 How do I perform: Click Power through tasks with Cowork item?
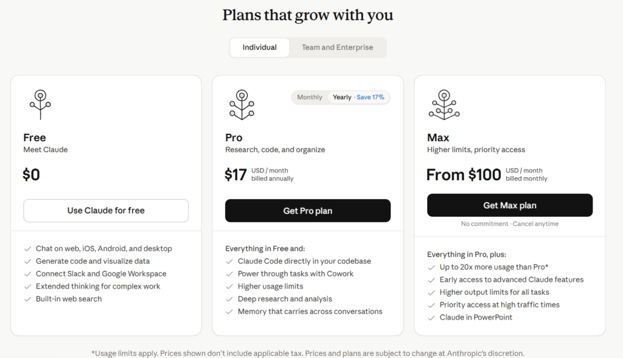(x=295, y=274)
